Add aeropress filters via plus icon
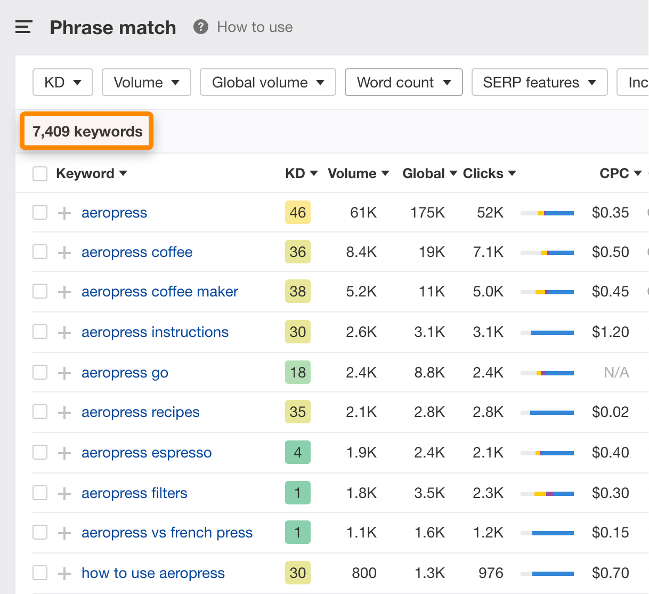This screenshot has width=649, height=594. click(x=64, y=494)
